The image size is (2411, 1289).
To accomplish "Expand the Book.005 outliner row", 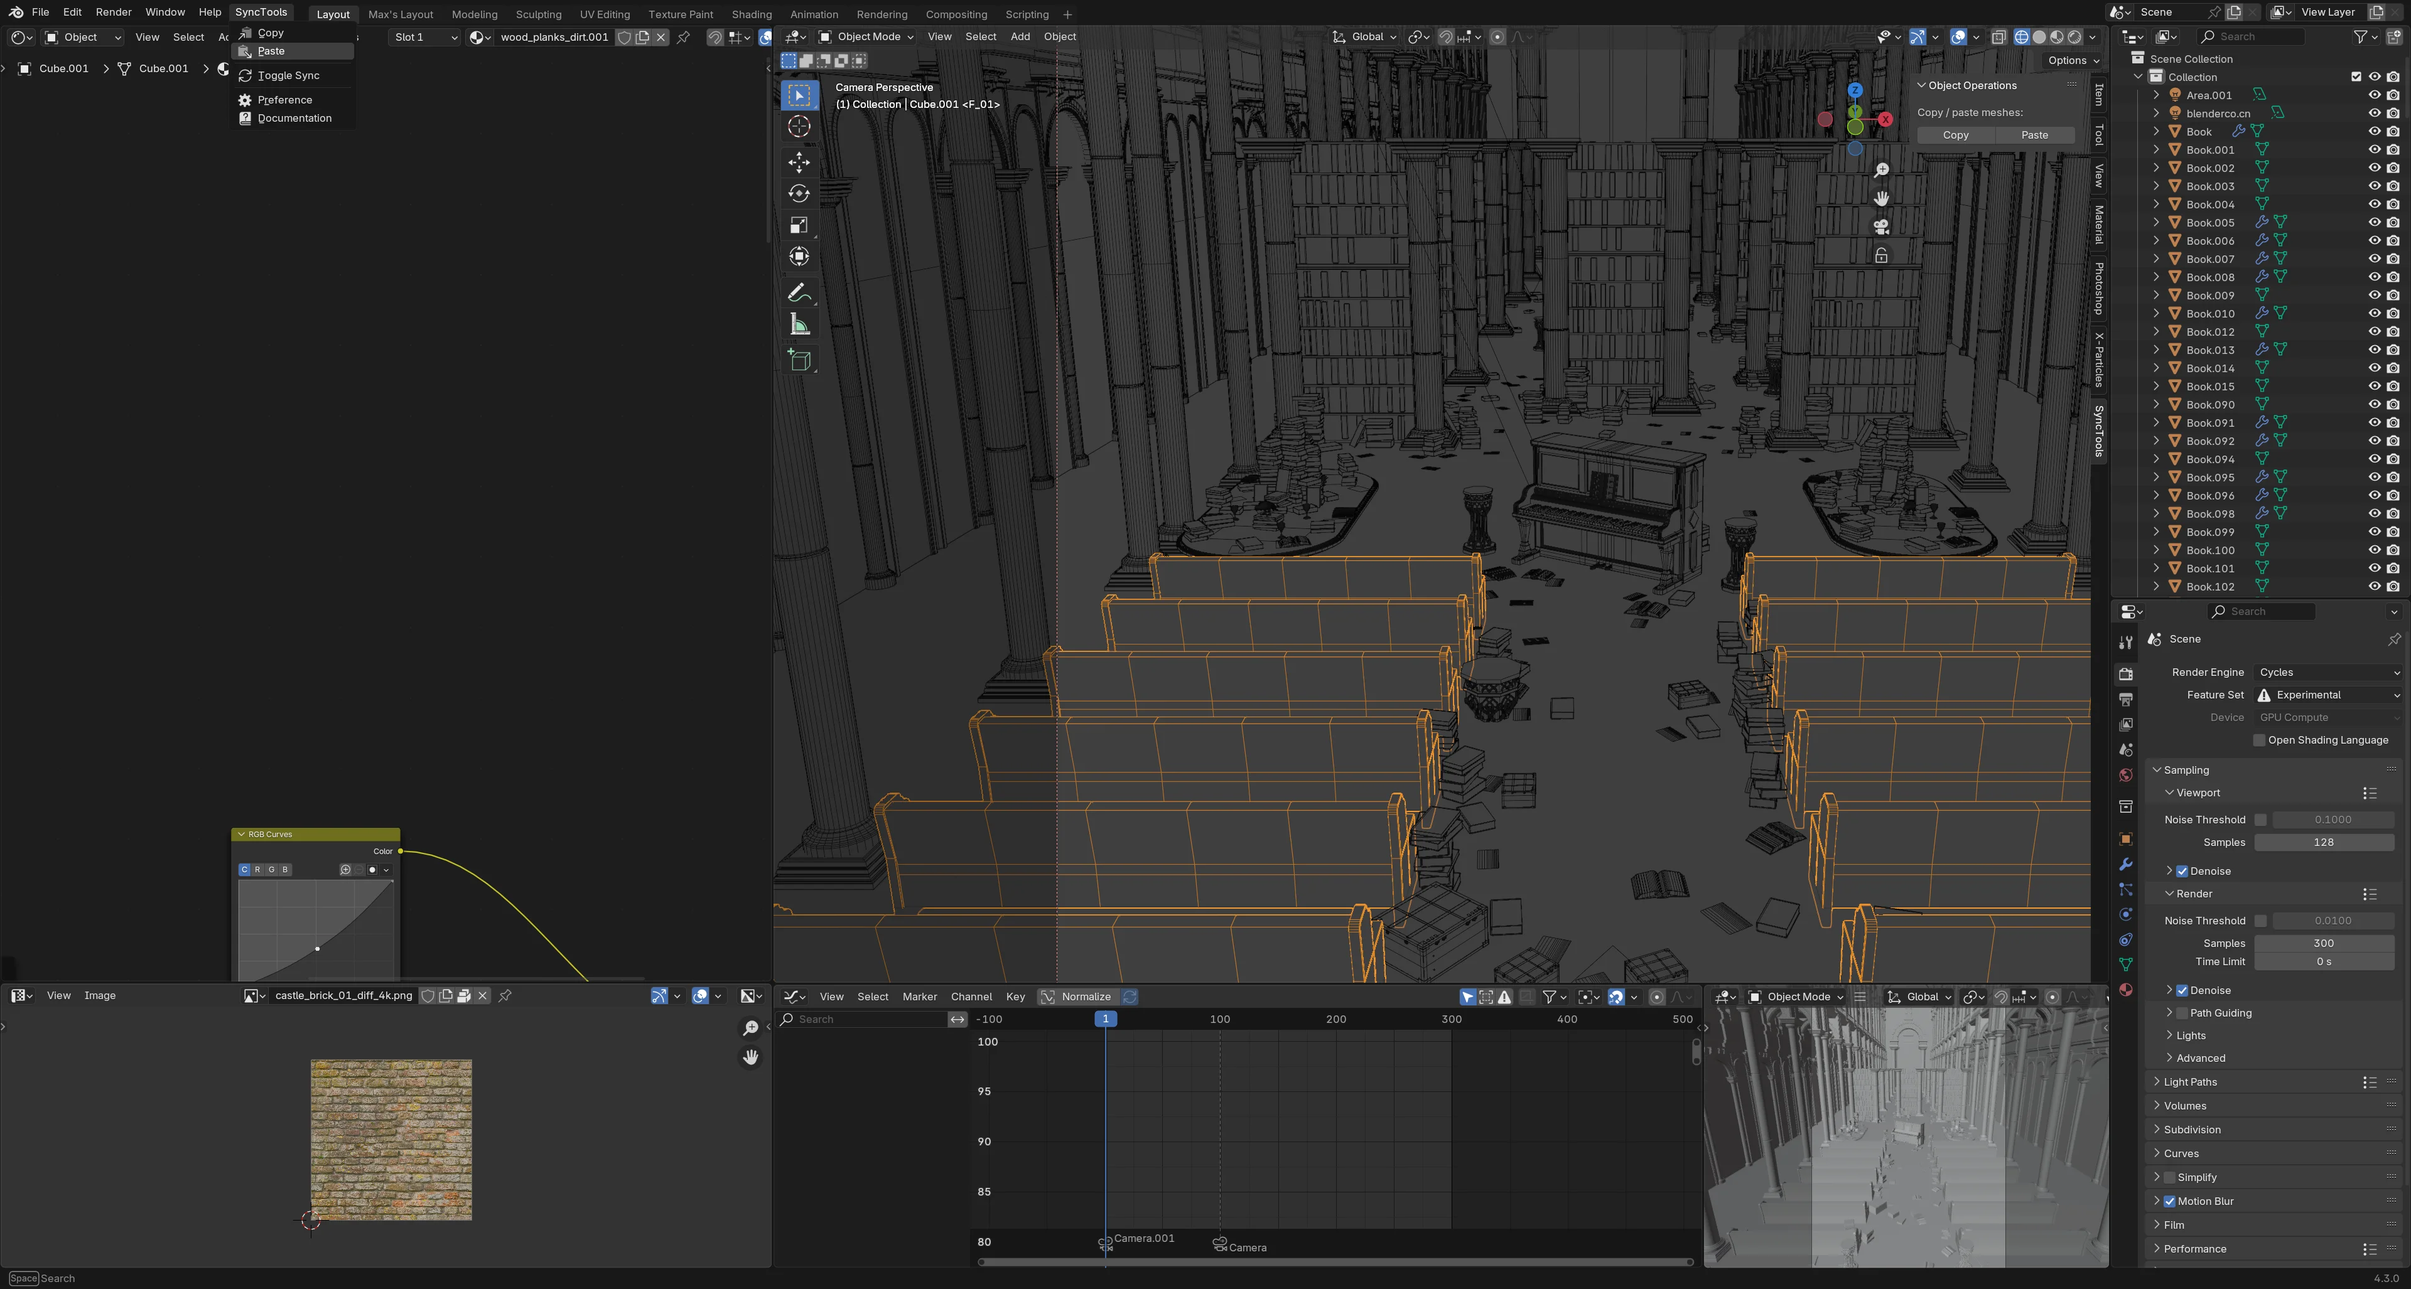I will (2157, 223).
